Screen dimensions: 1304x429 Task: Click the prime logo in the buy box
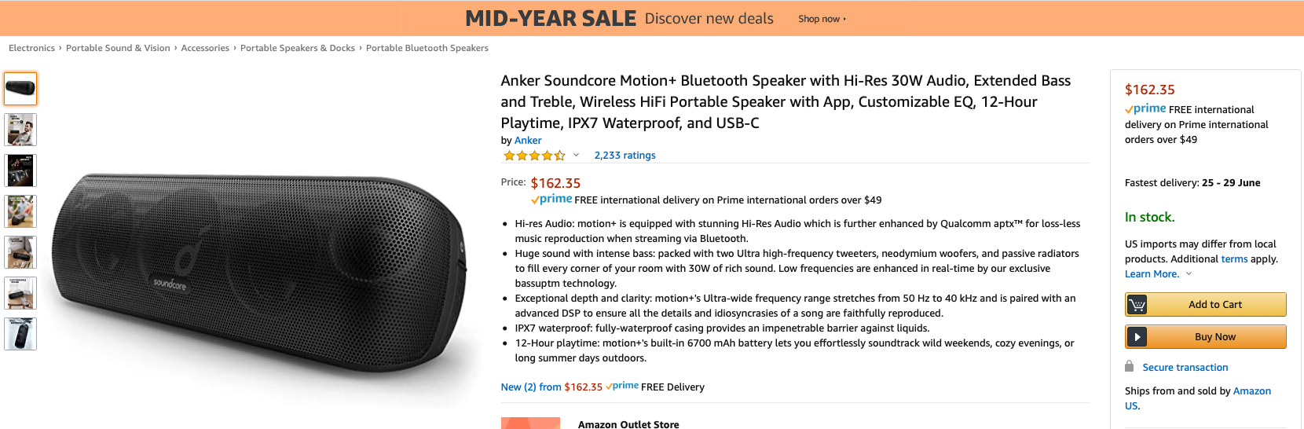(1145, 109)
